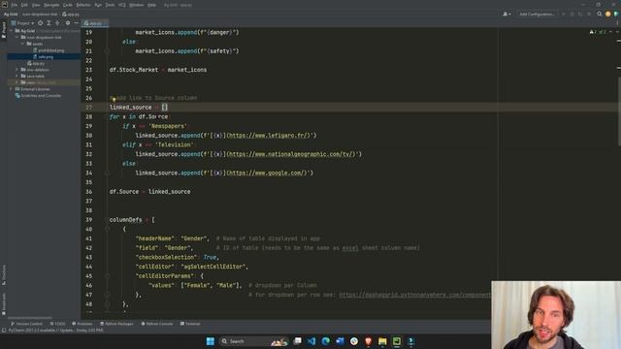This screenshot has width=621, height=349.
Task: Click the expand all icon in Project panel
Action: tap(49, 23)
